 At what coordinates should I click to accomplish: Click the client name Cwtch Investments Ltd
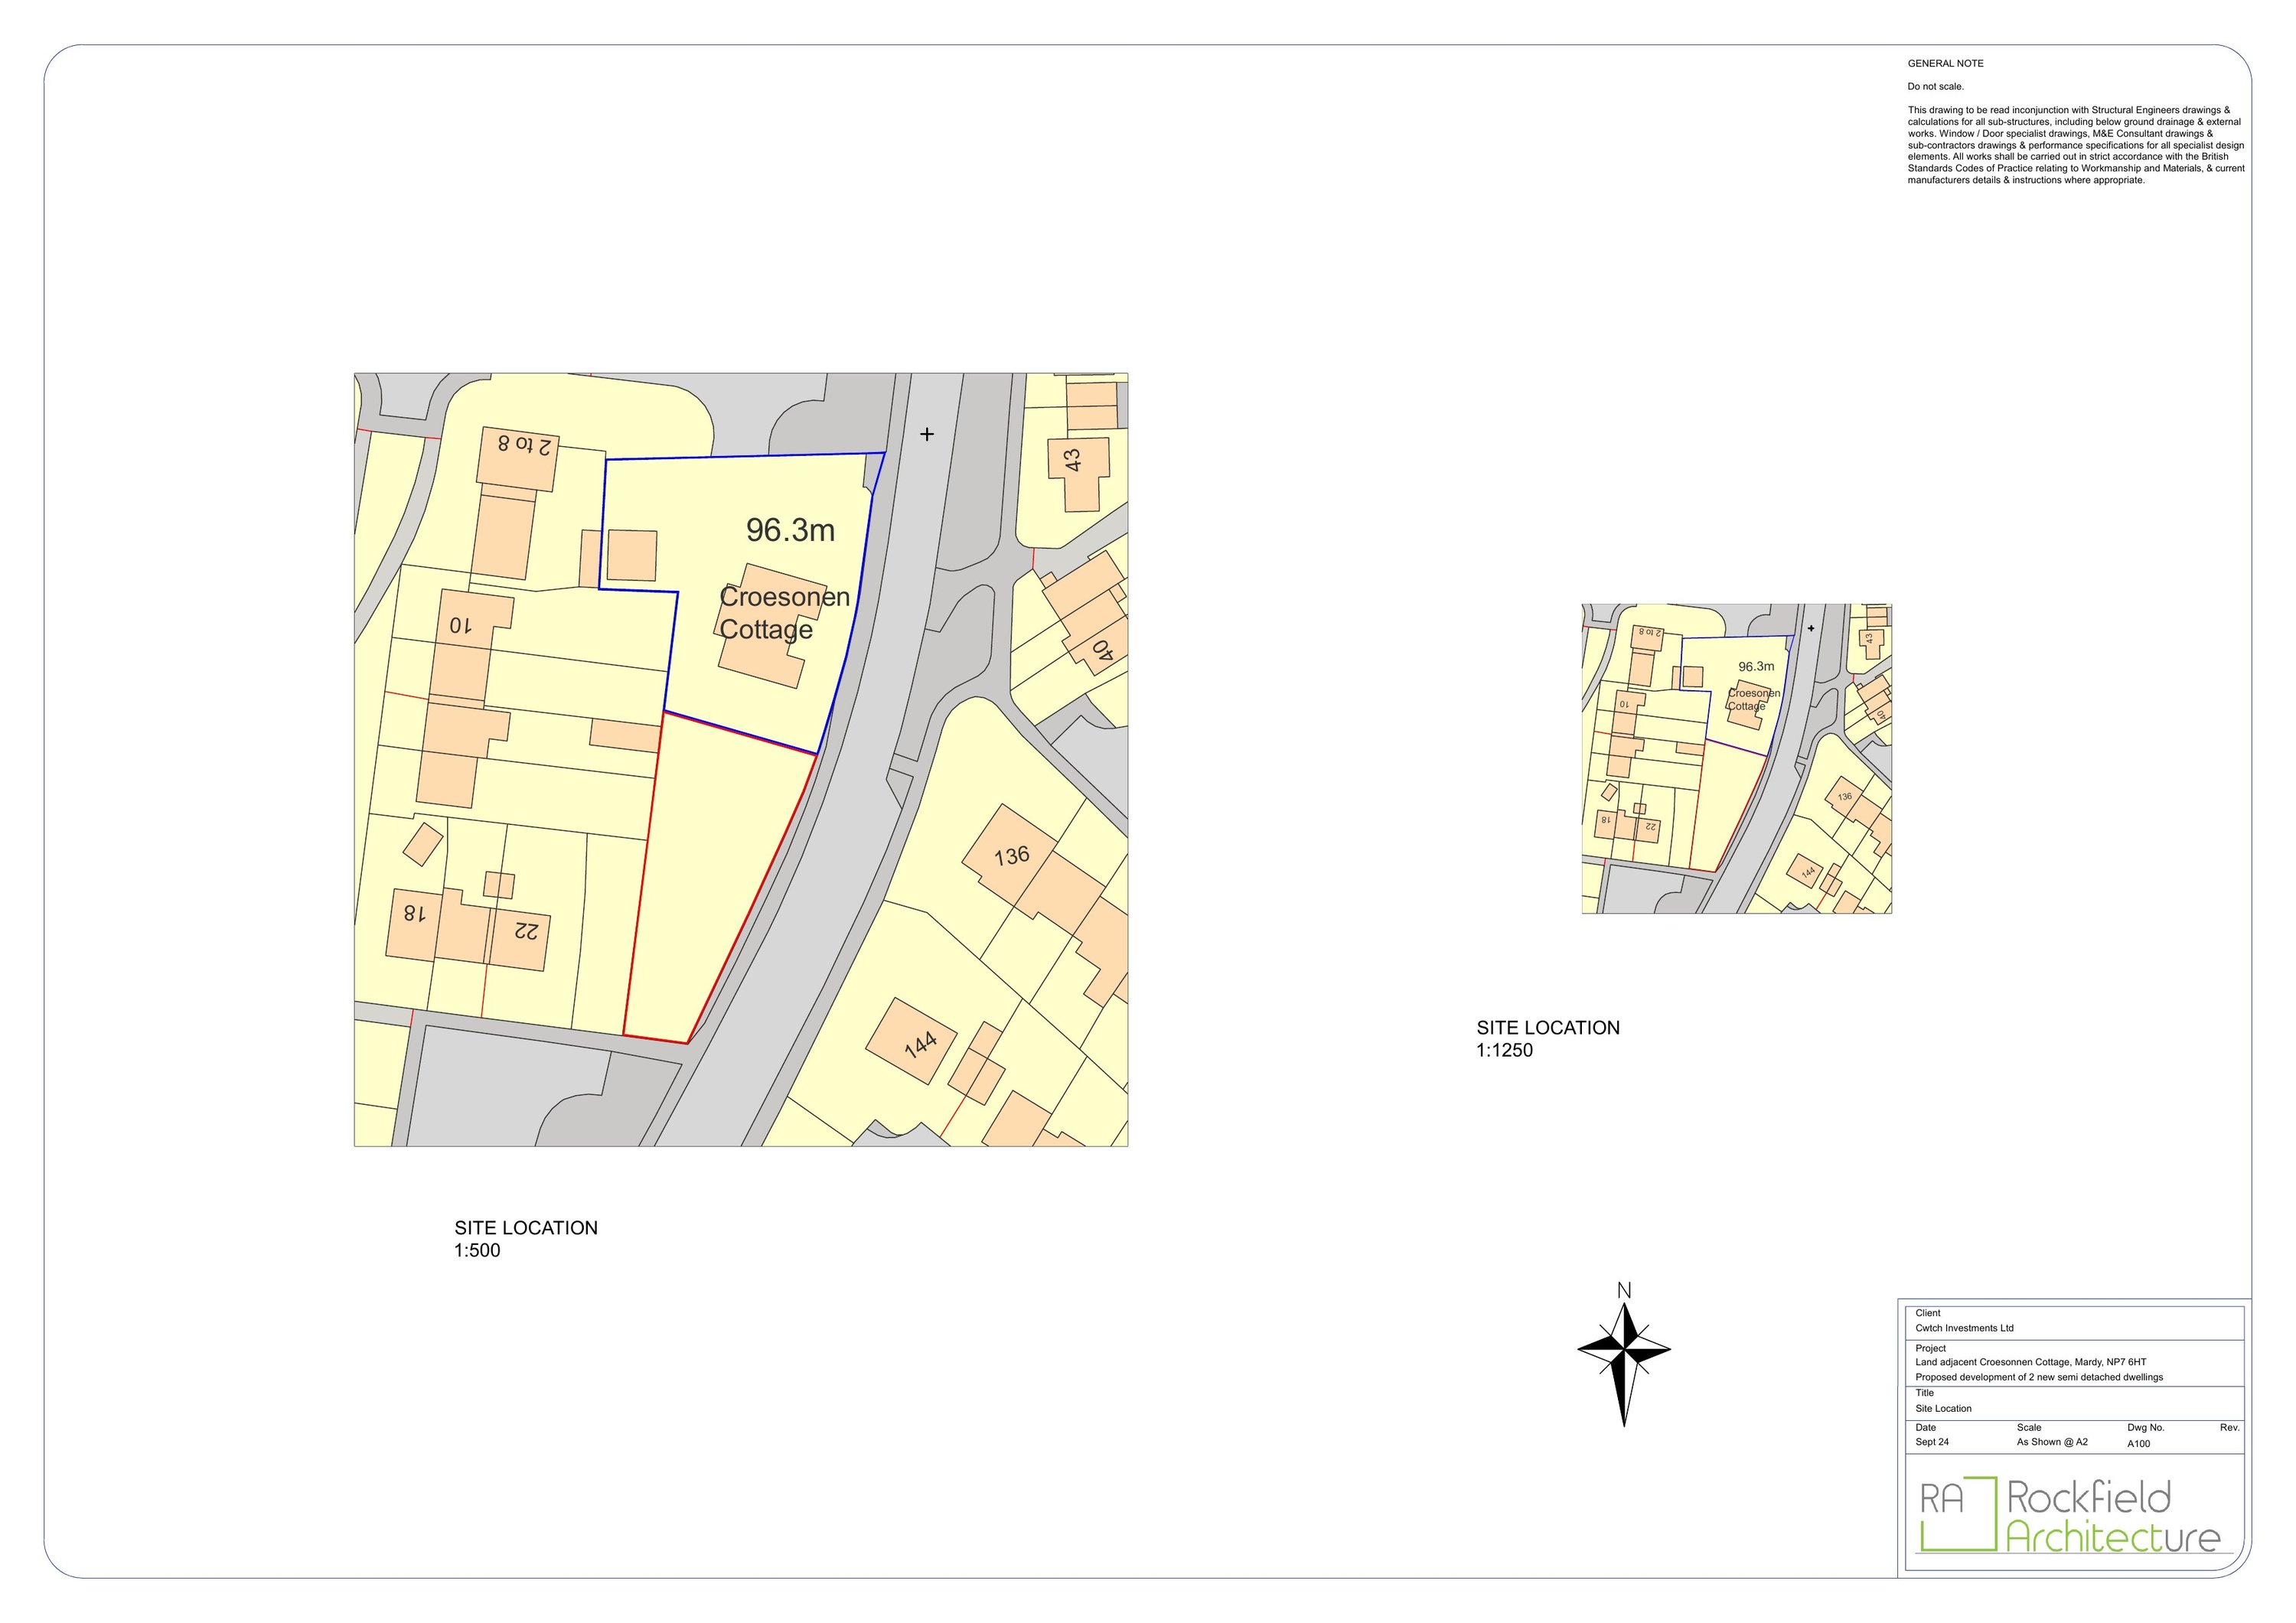tap(1964, 1328)
